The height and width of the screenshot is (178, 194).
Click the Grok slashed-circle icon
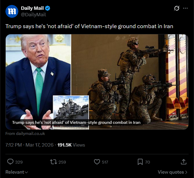[177, 8]
